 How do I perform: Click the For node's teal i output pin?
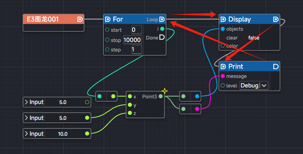(x=162, y=29)
